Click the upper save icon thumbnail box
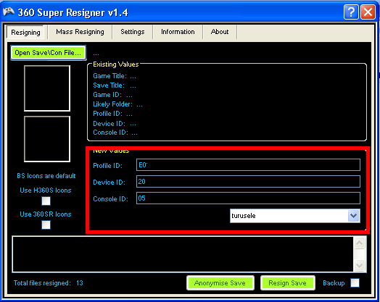The height and width of the screenshot is (302, 380). pyautogui.click(x=47, y=88)
